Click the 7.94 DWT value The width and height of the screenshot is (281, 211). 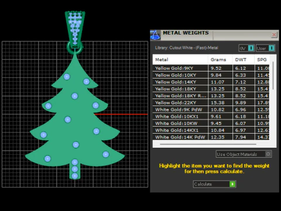click(241, 137)
